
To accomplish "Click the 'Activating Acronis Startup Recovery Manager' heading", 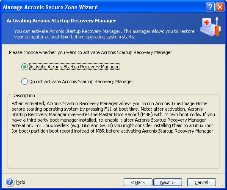I will tap(61, 21).
